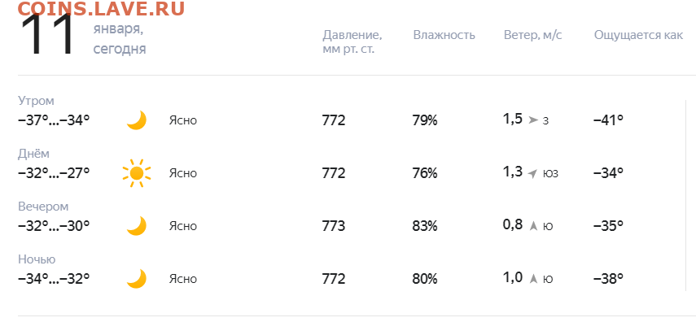
Task: Click the morning feels-like value −41°
Action: point(608,120)
